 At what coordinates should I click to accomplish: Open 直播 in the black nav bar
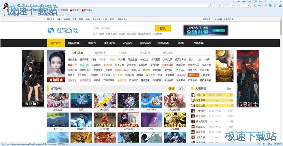[181, 43]
